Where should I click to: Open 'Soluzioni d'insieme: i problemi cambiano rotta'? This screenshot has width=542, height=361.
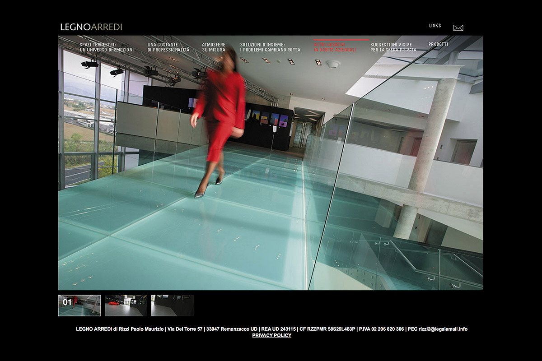(270, 47)
